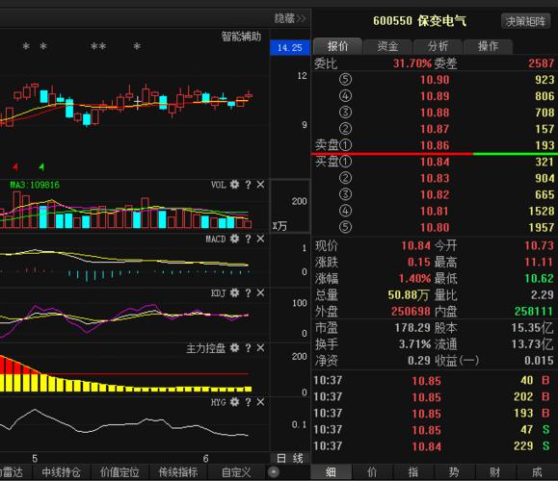Click 卖盘① price 10.86
This screenshot has width=558, height=481.
[x=435, y=145]
